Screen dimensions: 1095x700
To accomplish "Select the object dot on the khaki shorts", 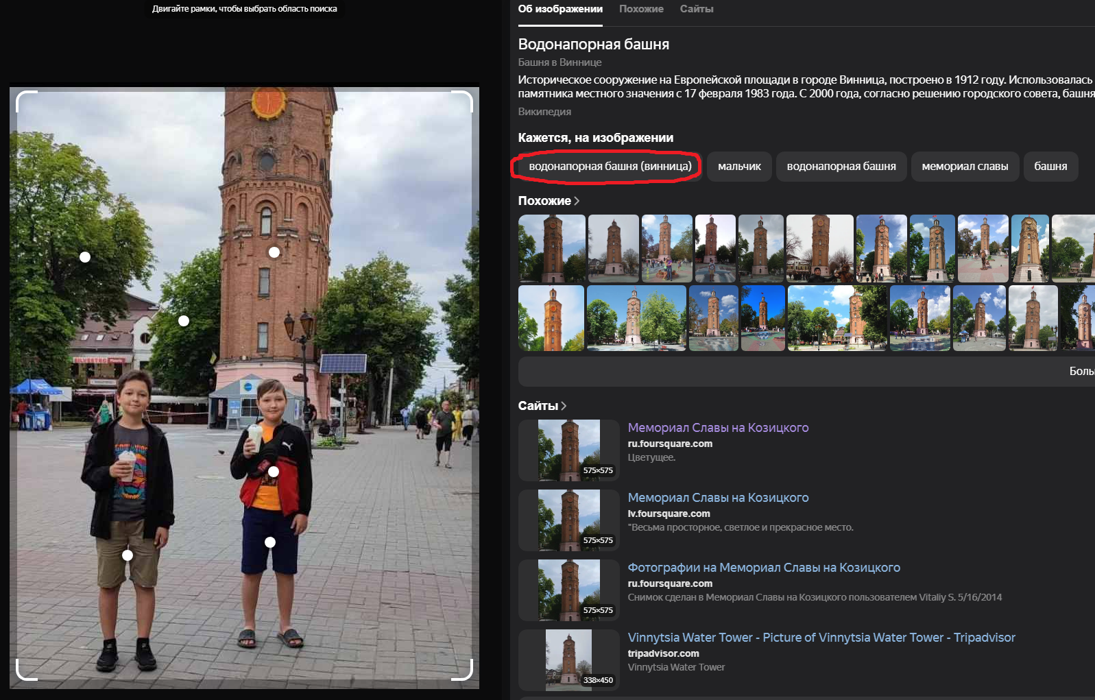I will pyautogui.click(x=128, y=555).
